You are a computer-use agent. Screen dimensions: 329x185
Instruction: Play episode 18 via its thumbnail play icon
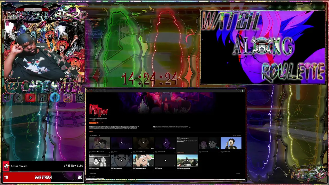click(209, 143)
